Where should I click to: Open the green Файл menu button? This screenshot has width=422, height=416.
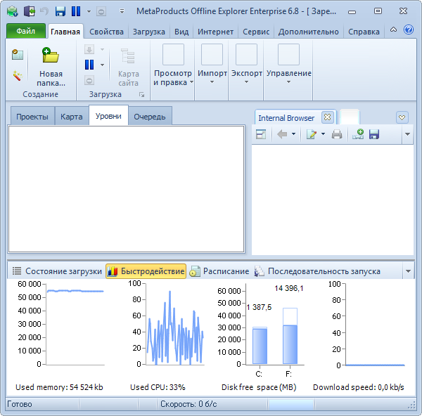26,32
